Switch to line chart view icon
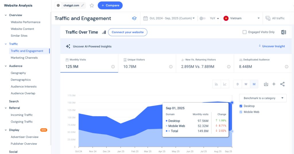 225,84
